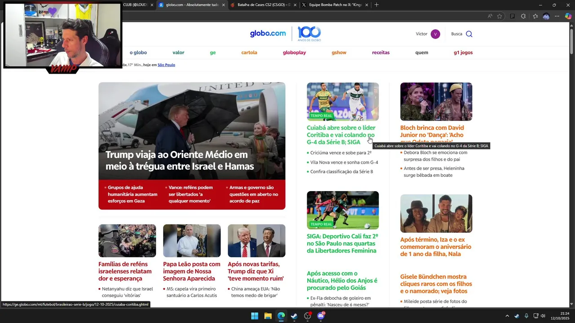Screen dimensions: 575x323
Task: Open Discord from the taskbar
Action: [321, 316]
